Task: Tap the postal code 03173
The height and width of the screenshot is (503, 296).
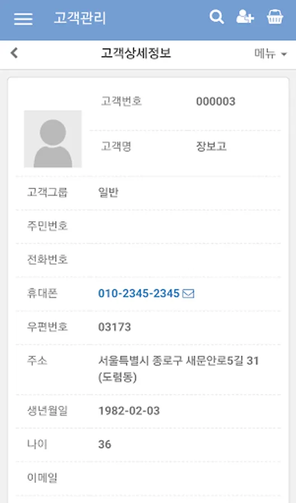Action: tap(115, 327)
